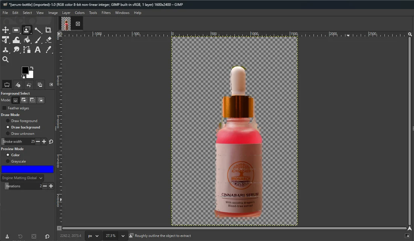Image resolution: width=414 pixels, height=241 pixels.
Task: Increase Stroke width with plus button
Action: [44, 141]
